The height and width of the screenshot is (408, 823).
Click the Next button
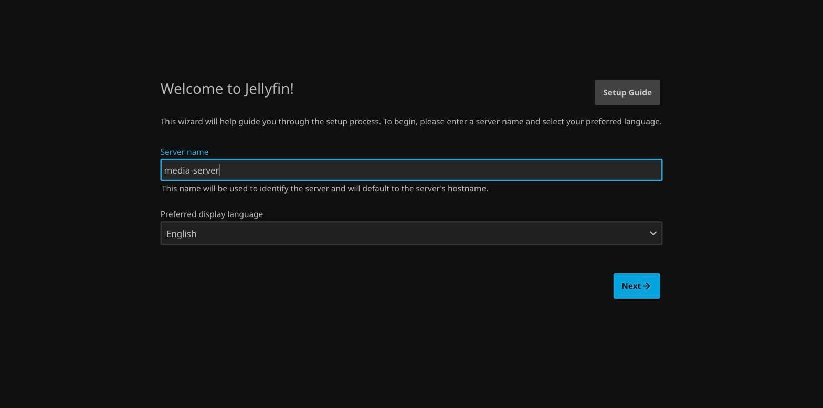click(x=637, y=286)
